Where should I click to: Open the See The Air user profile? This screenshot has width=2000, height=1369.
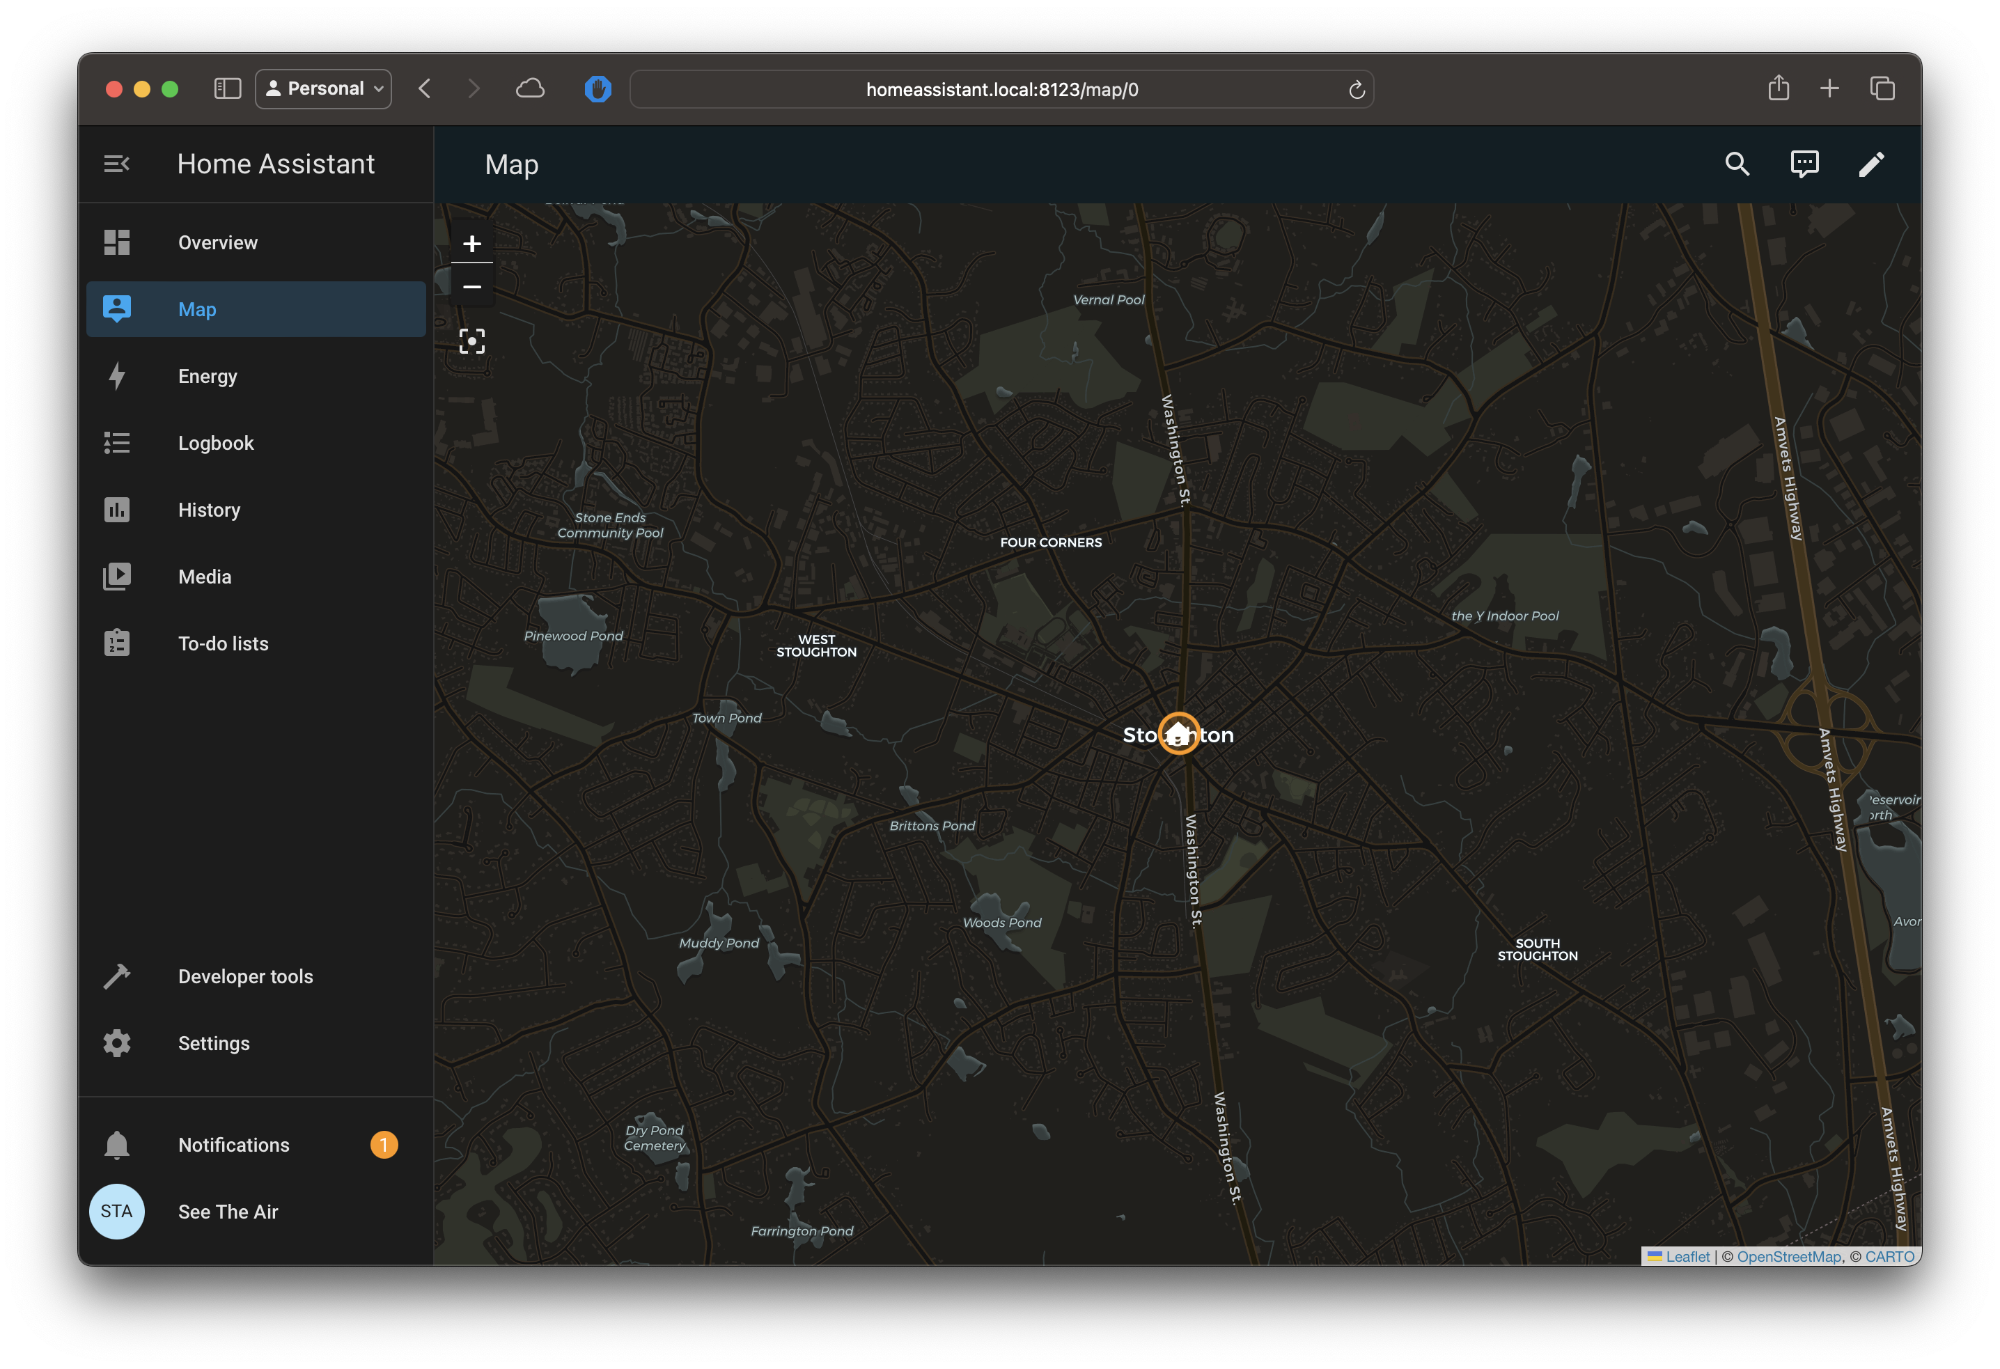click(228, 1212)
